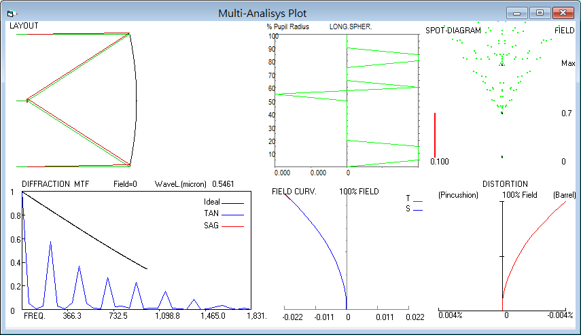
Task: Click the % Pupil Radius axis label
Action: click(288, 27)
